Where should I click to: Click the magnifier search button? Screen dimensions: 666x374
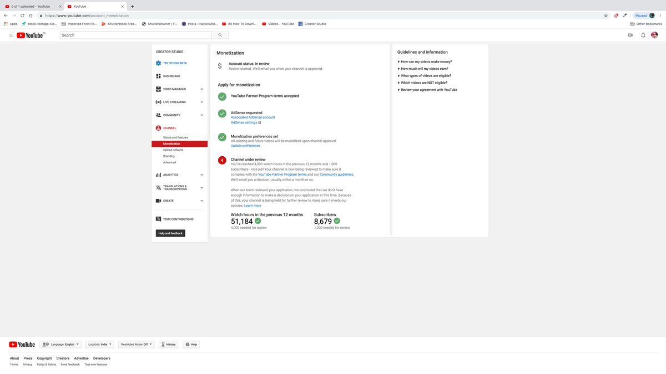[x=220, y=35]
